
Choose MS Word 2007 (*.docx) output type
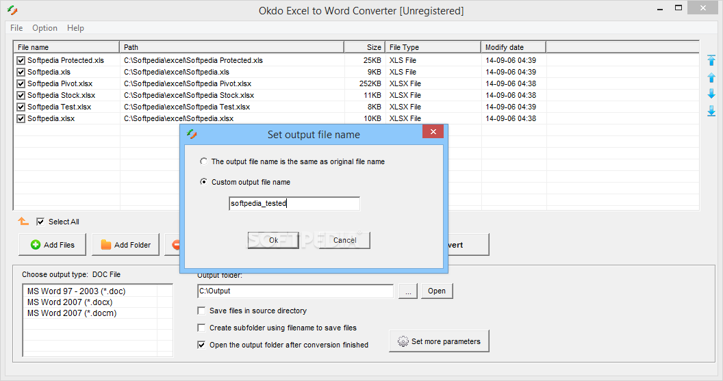(x=70, y=302)
